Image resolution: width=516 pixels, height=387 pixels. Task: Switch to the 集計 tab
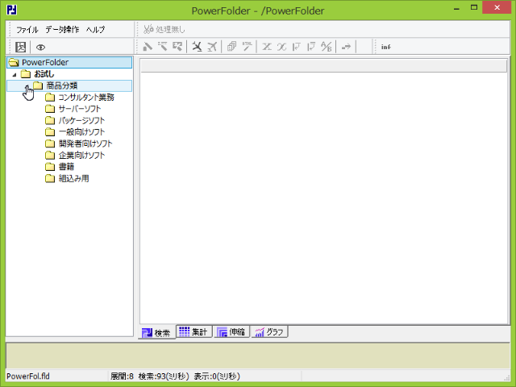[193, 331]
